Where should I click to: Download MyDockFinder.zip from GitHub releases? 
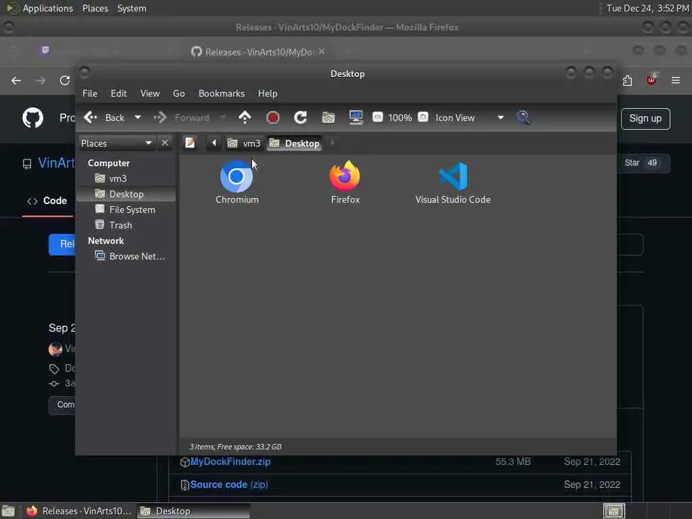(x=230, y=462)
